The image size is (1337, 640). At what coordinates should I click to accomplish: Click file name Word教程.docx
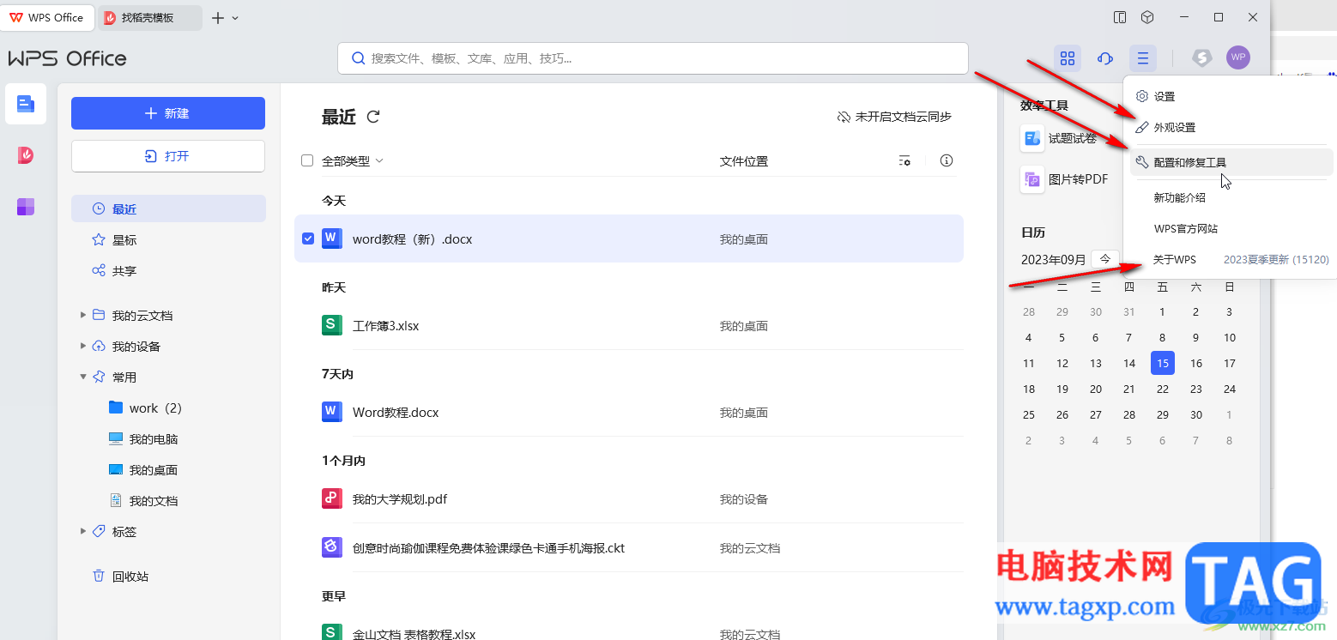coord(396,412)
